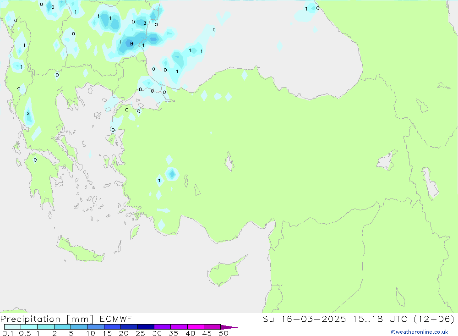Click the "Precipitation [mm]" title text

[47, 319]
